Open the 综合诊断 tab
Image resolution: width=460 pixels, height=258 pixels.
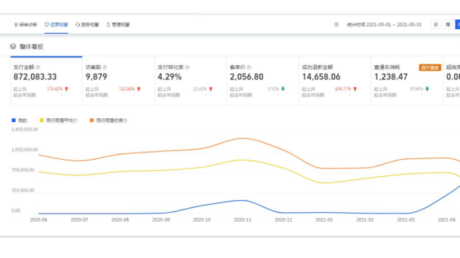[26, 25]
